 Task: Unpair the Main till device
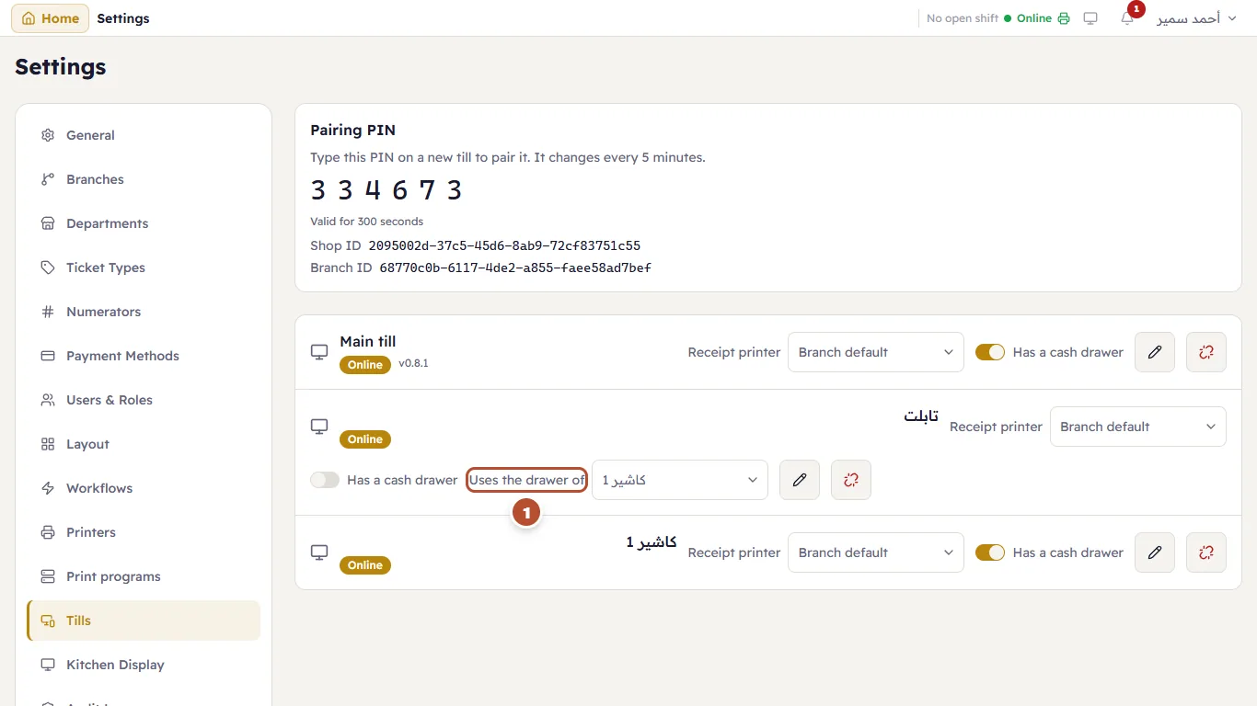pyautogui.click(x=1206, y=352)
